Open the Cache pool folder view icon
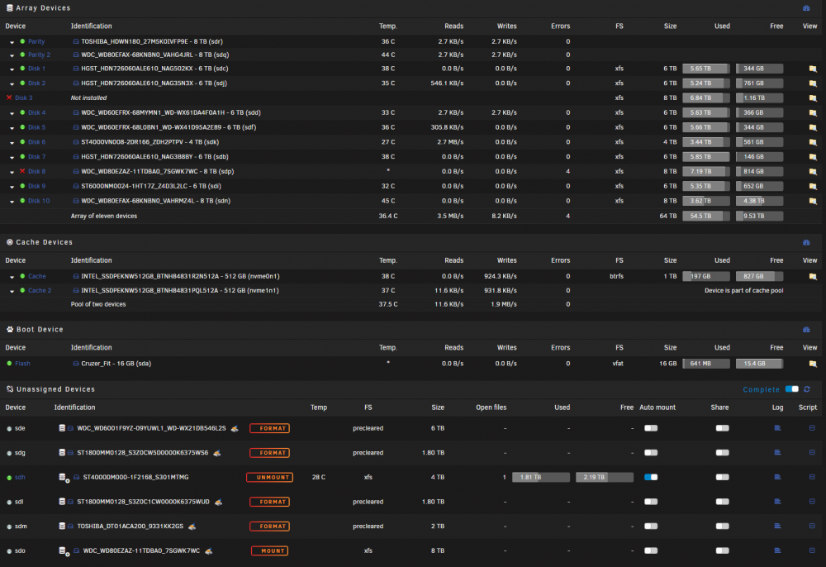 (x=812, y=277)
